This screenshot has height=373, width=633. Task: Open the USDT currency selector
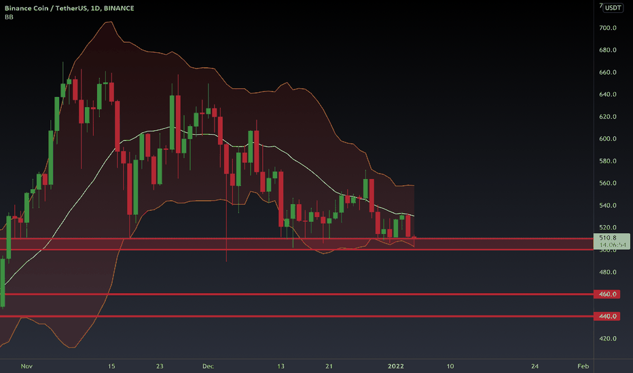613,7
